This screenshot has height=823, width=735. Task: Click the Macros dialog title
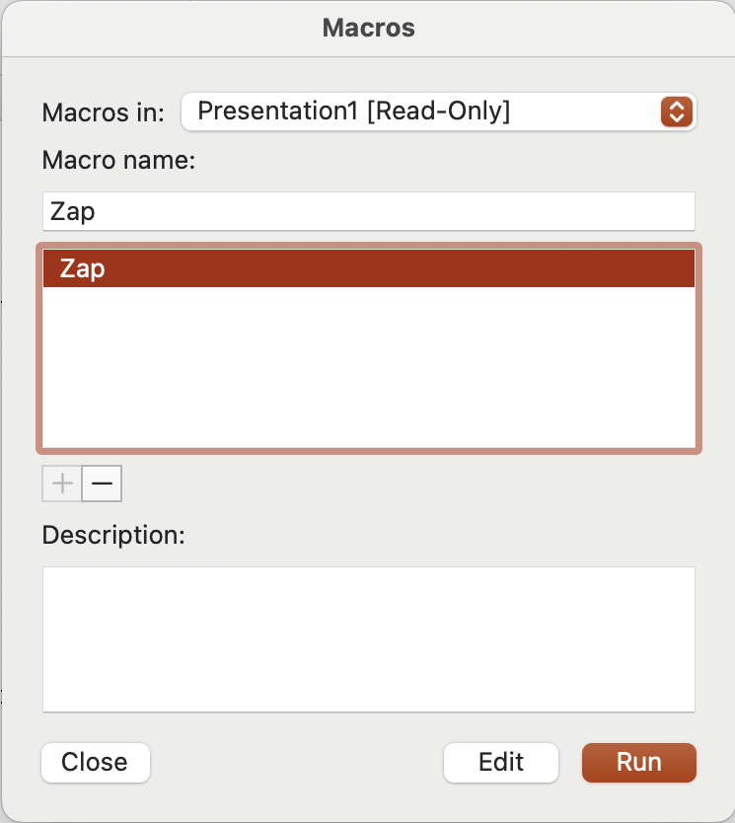point(368,29)
